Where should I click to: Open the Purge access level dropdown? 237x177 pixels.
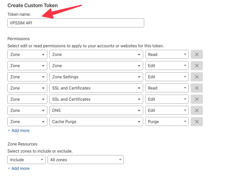click(x=167, y=122)
